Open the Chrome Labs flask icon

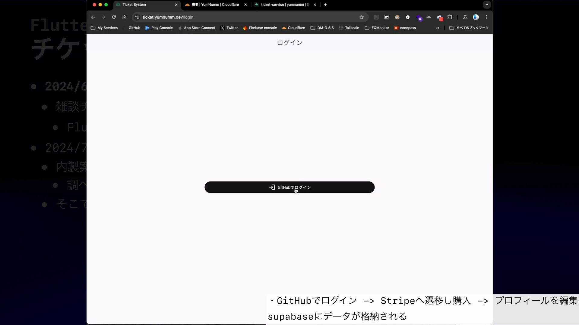tap(465, 17)
